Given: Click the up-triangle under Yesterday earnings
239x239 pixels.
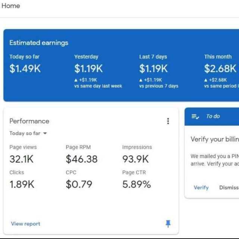Looking at the screenshot, I should [x=76, y=80].
